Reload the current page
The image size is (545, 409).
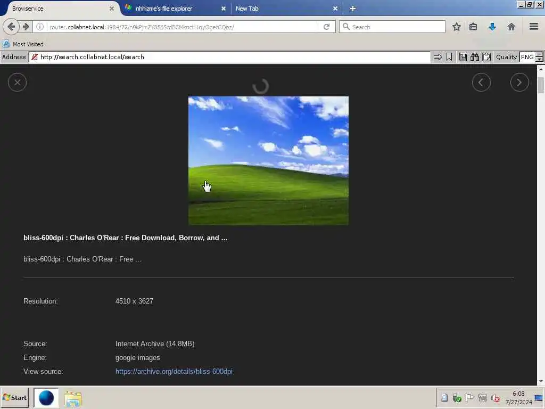pos(326,27)
